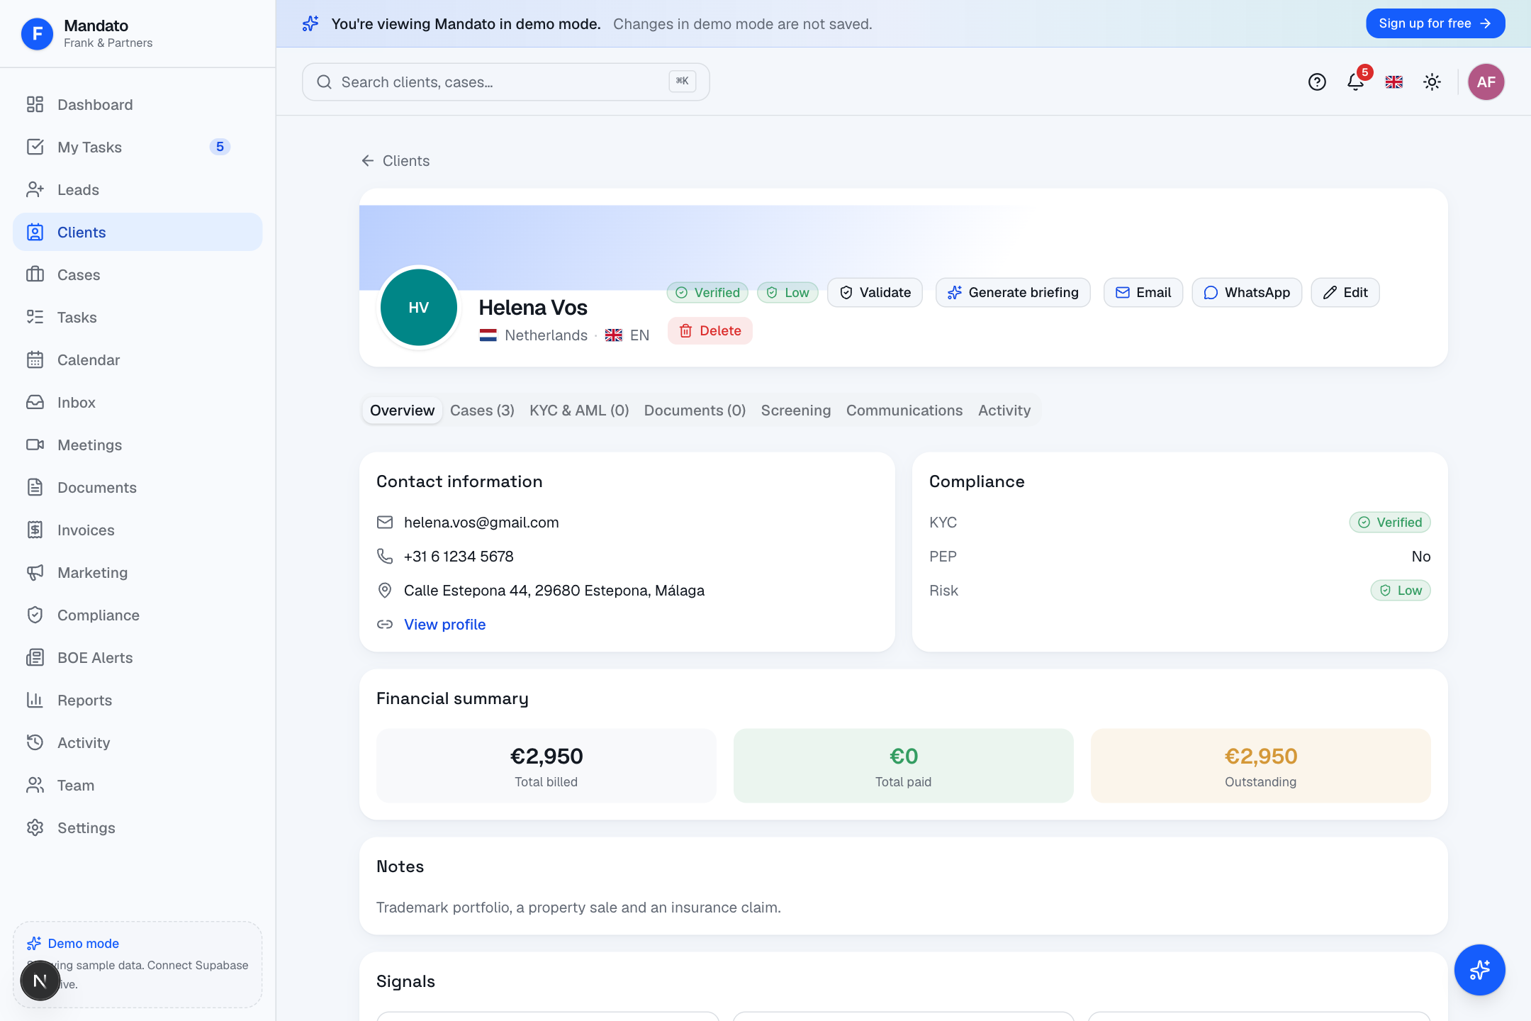This screenshot has height=1021, width=1531.
Task: Open Leads person-plus icon
Action: [35, 189]
